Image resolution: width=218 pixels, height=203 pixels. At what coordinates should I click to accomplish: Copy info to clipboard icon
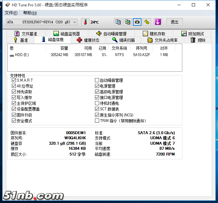click(118, 22)
